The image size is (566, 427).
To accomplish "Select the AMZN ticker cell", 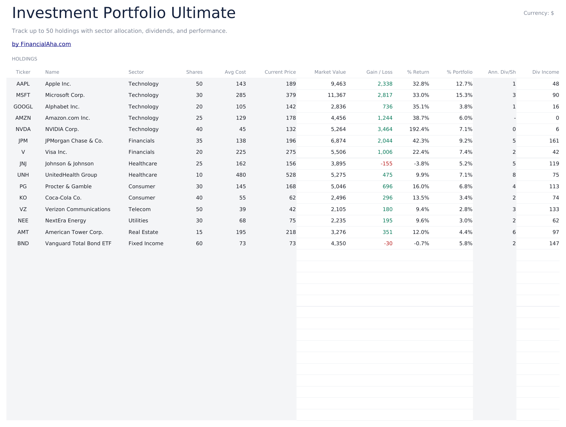I will coord(23,118).
